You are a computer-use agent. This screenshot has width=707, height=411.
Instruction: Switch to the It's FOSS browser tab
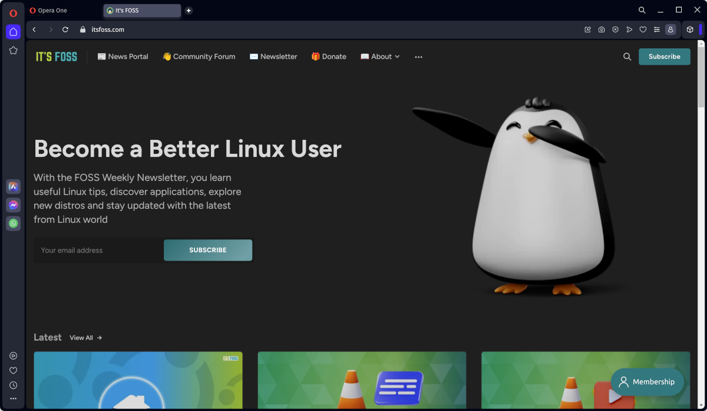(x=141, y=10)
